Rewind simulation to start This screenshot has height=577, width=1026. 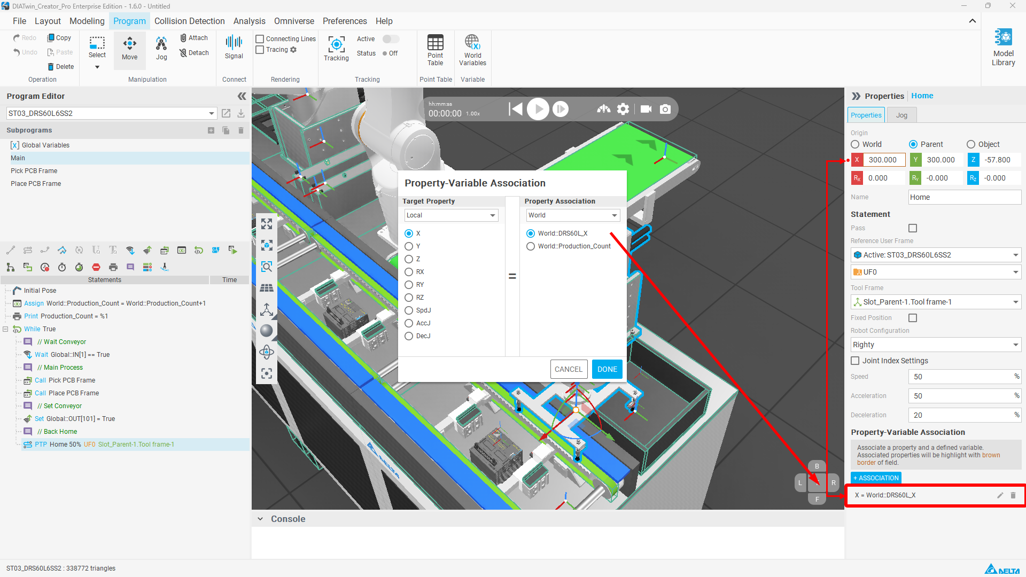515,109
